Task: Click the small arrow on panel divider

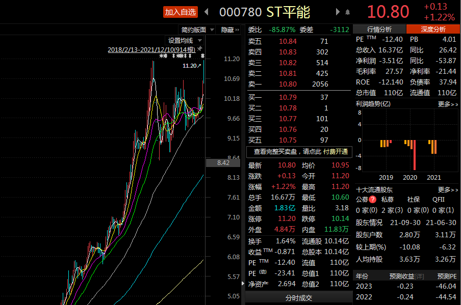Action: tap(243, 283)
